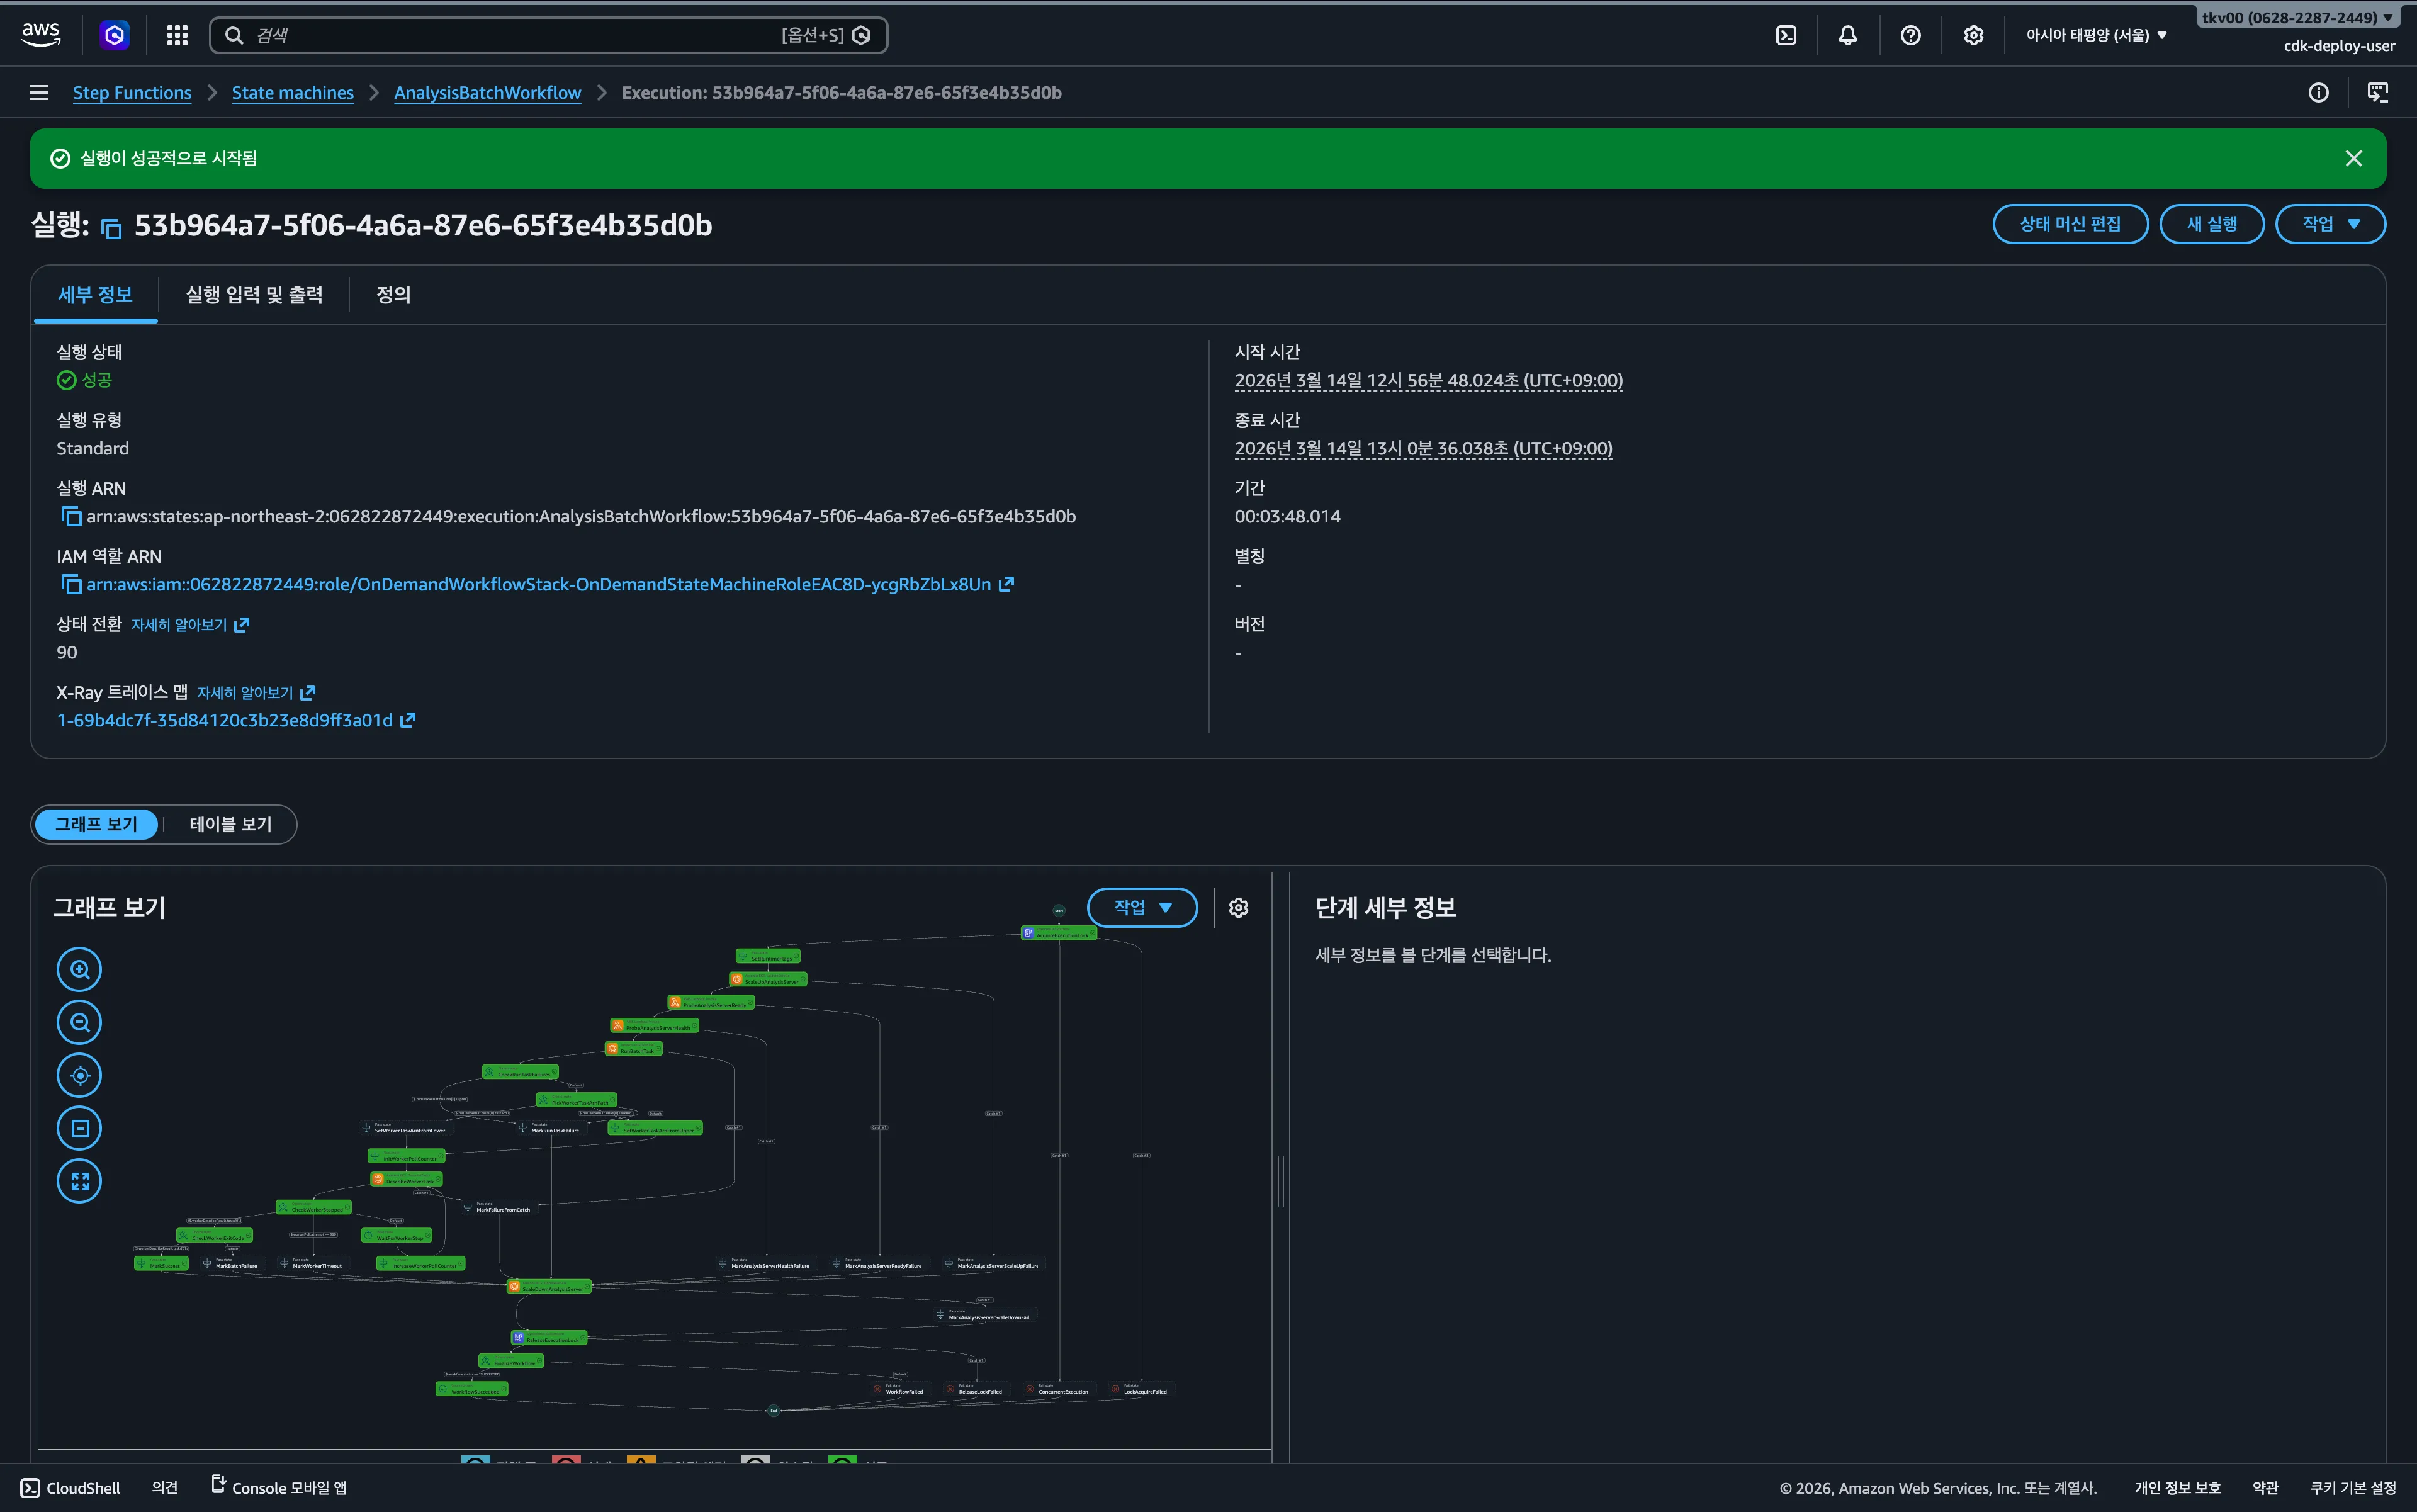The height and width of the screenshot is (1512, 2417).
Task: Open the 아시아 태평양 (서울) region selector
Action: coord(2097,35)
